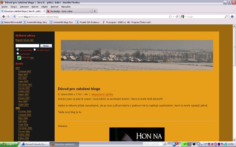The width and height of the screenshot is (236, 147).
Task: Open the Soubor menu
Action: 4,7
